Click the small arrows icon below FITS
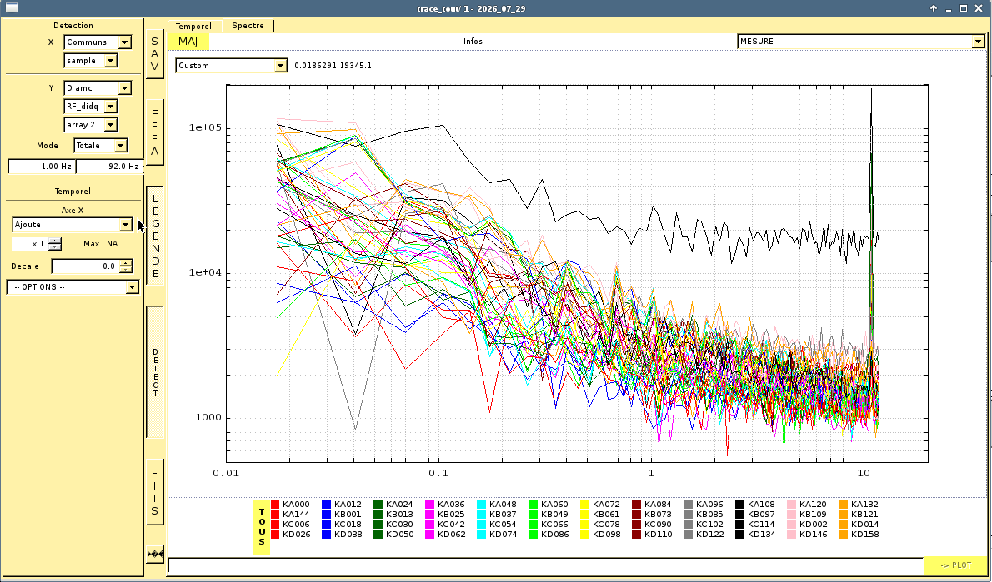Image resolution: width=992 pixels, height=582 pixels. pyautogui.click(x=155, y=555)
